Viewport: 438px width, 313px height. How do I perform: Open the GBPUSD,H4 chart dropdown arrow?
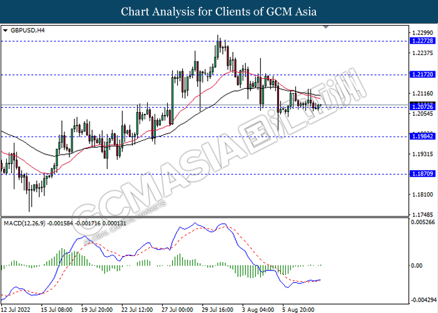pos(5,31)
